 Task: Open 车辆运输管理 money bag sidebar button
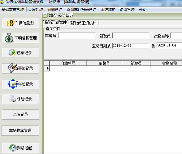tap(20, 38)
